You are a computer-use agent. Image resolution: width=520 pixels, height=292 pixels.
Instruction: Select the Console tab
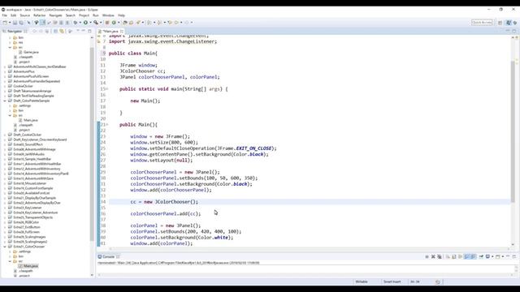(108, 256)
